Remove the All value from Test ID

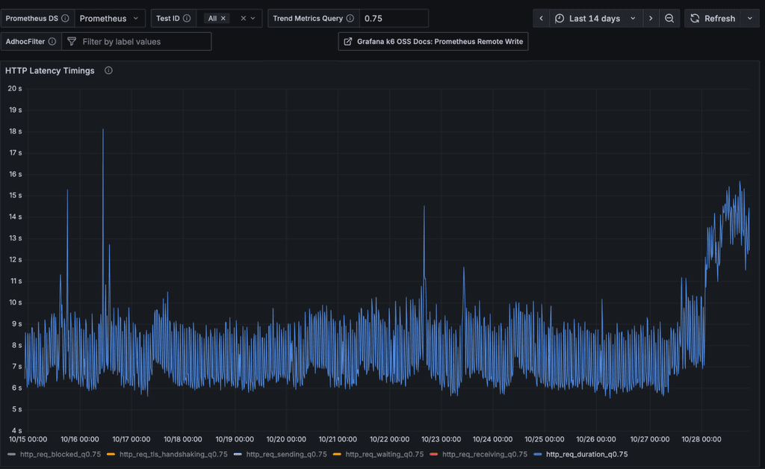[223, 18]
